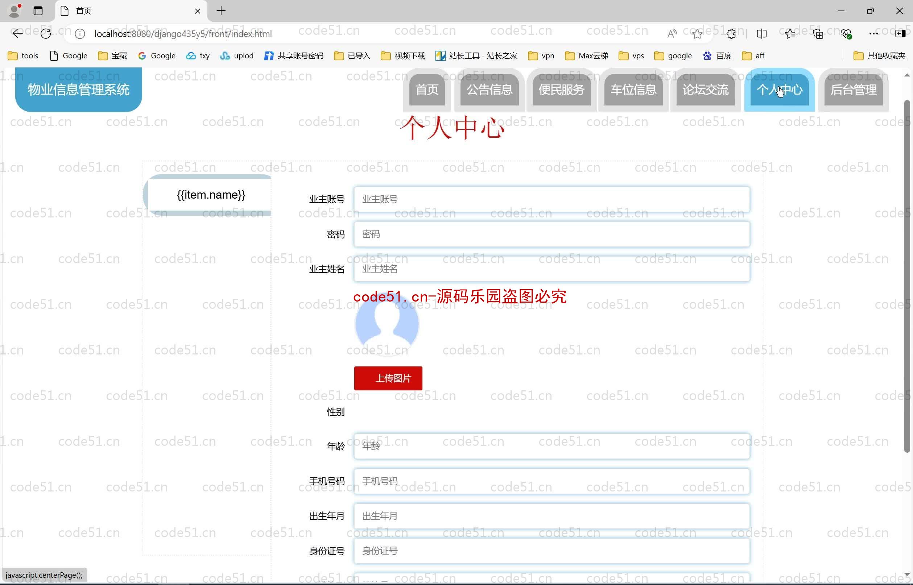Open the google bookmark folder
The width and height of the screenshot is (913, 585).
[673, 56]
